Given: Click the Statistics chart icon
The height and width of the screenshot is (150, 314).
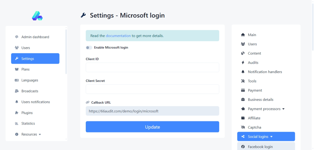Looking at the screenshot, I should pyautogui.click(x=17, y=124).
